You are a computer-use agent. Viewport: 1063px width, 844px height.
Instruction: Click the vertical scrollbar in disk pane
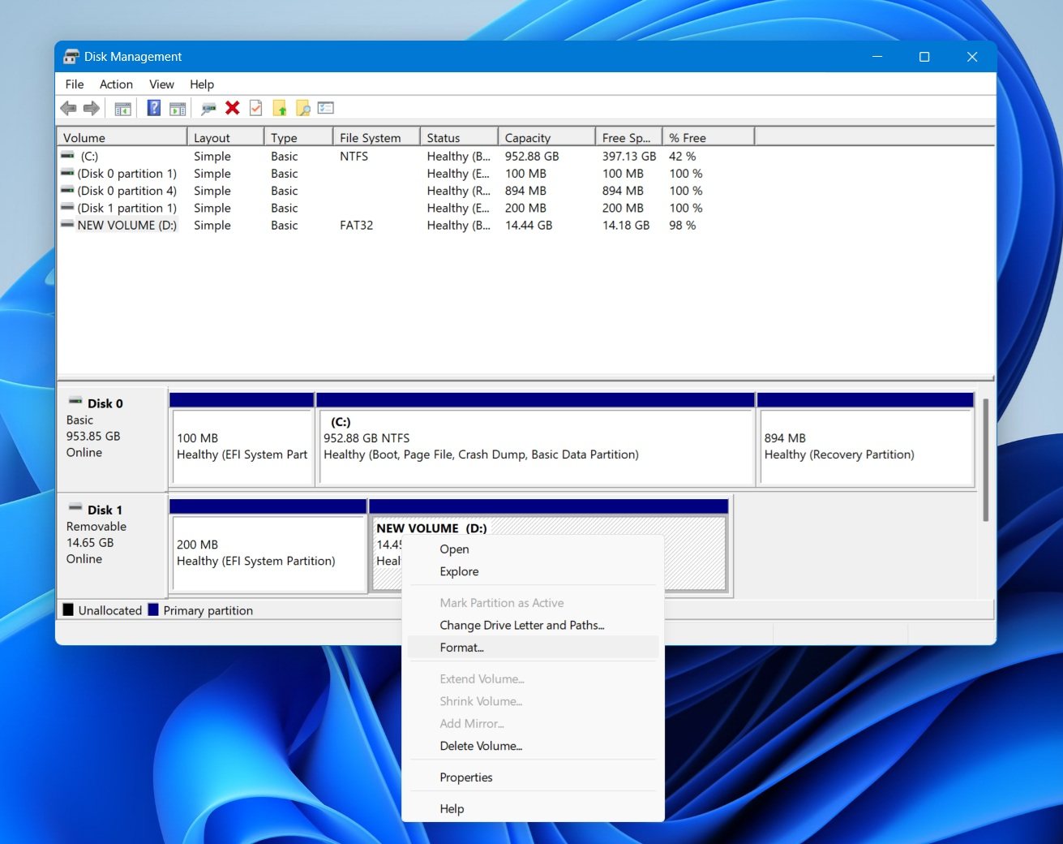(x=986, y=460)
